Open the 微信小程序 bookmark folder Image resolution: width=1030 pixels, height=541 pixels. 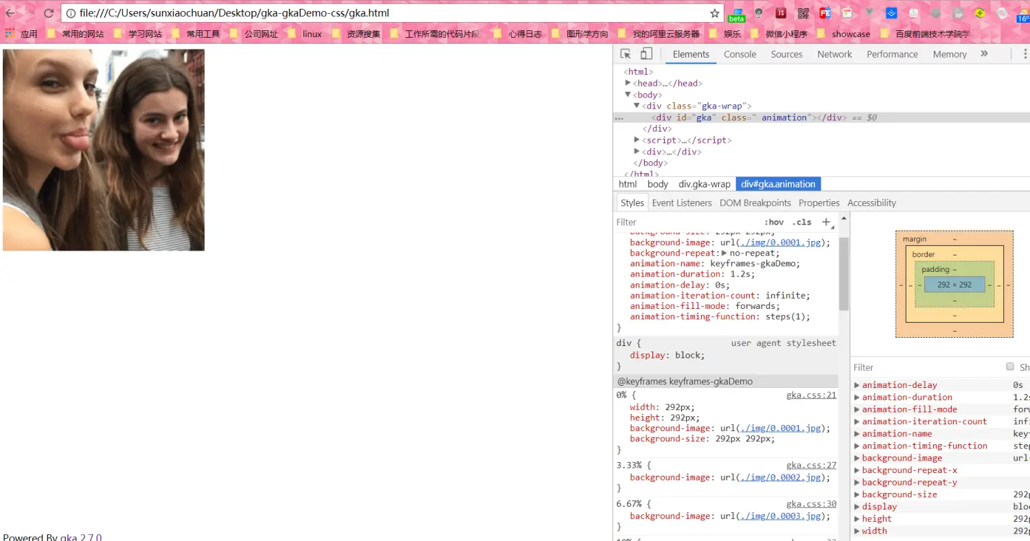click(x=779, y=34)
